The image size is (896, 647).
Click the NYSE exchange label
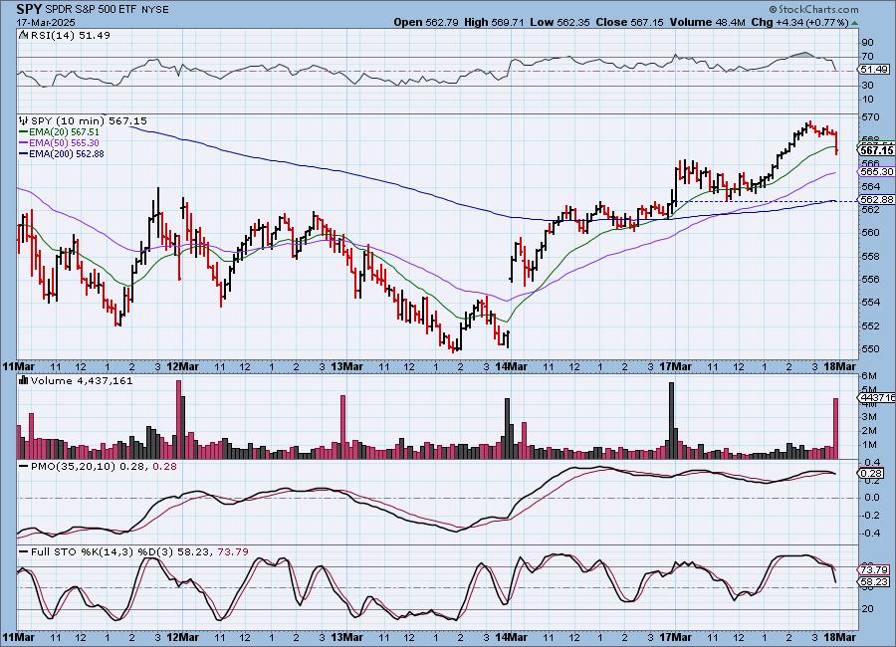[x=153, y=10]
